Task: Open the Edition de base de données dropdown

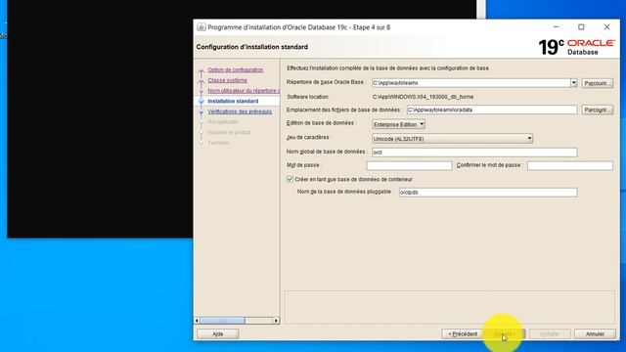Action: coord(398,124)
